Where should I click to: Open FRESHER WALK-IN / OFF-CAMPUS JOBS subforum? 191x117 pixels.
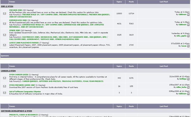pos(40,15)
